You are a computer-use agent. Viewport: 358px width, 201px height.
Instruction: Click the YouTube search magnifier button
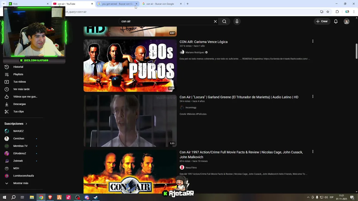pyautogui.click(x=224, y=21)
